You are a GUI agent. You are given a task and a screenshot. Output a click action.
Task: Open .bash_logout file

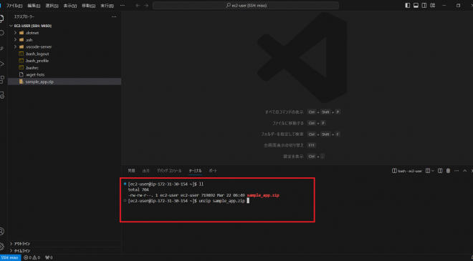coord(64,54)
